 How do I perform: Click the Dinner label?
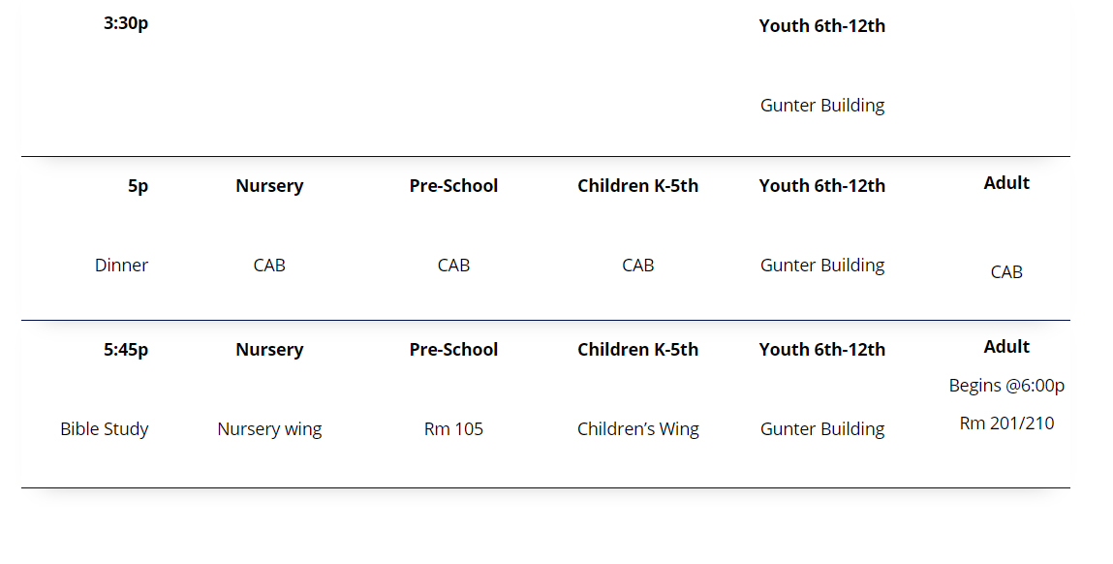[121, 266]
